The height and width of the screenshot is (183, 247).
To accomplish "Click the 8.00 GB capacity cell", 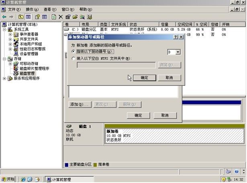I will tap(167, 30).
